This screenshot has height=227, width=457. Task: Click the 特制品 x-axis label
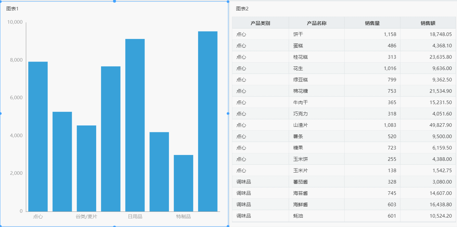pos(184,217)
